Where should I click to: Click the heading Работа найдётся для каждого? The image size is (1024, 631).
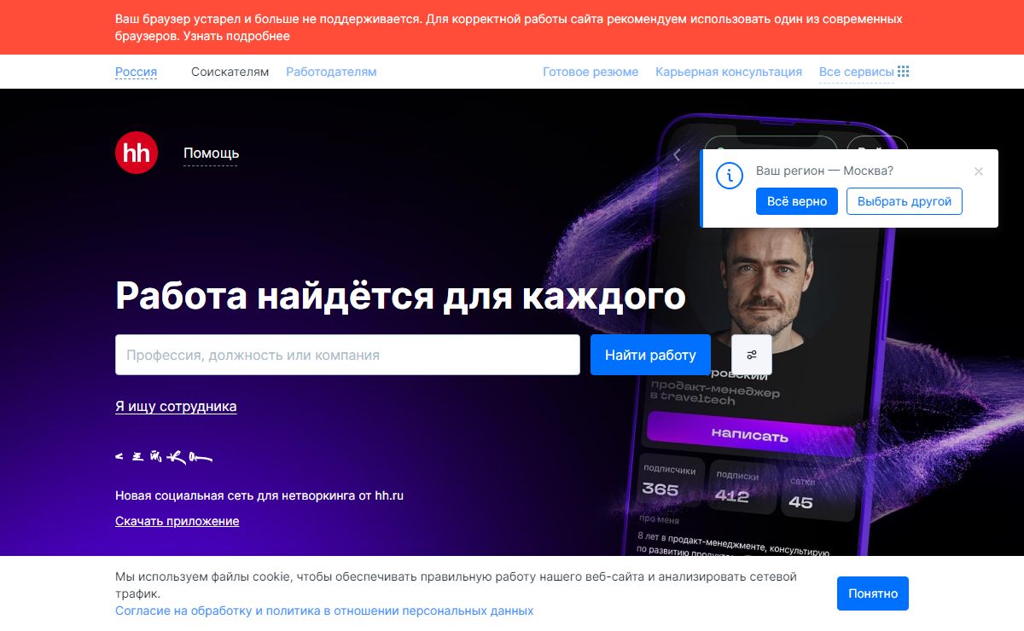click(x=400, y=296)
